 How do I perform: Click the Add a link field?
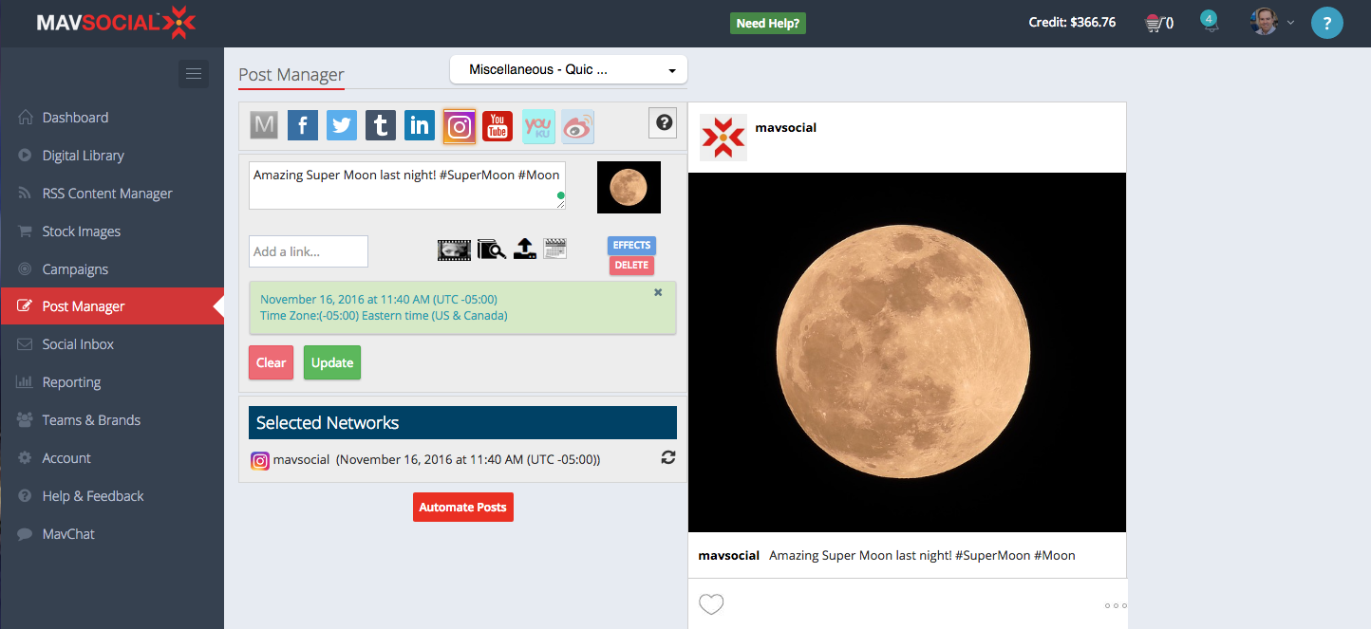(x=309, y=251)
